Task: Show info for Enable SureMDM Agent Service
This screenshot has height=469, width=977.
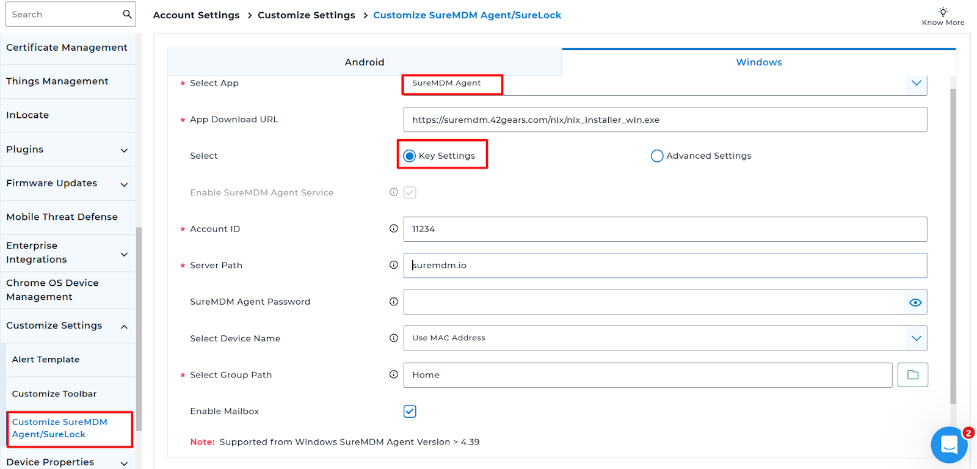Action: click(394, 192)
